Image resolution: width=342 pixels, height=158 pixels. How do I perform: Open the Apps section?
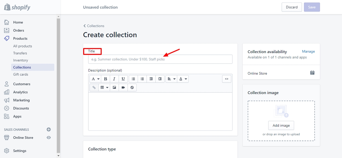click(17, 116)
